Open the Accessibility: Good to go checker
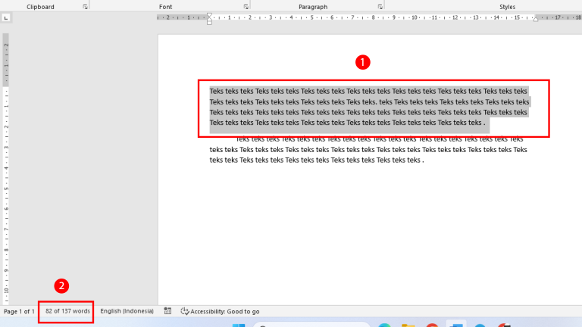 click(x=220, y=311)
